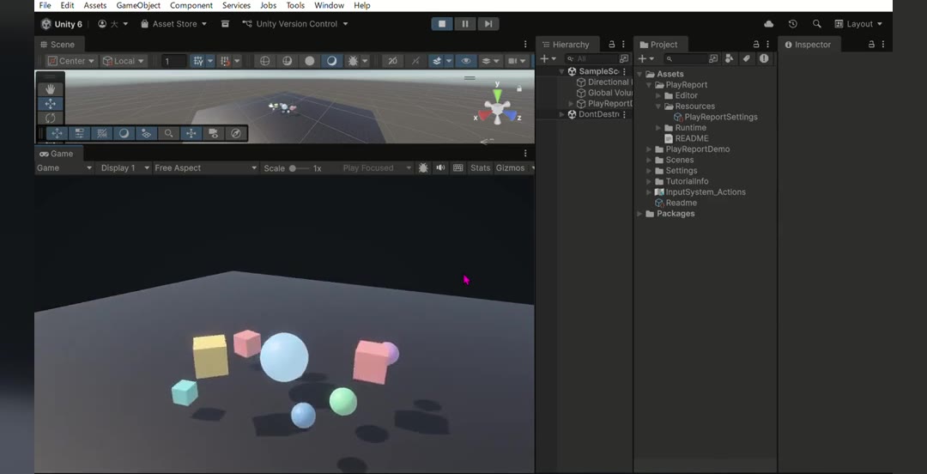Click the Search by Type icon in Project
Screen dimensions: 927x474
pos(729,58)
